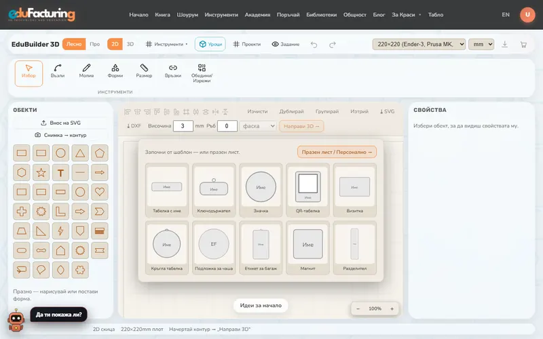Toggle the 3D view
The image size is (543, 339).
tap(130, 44)
